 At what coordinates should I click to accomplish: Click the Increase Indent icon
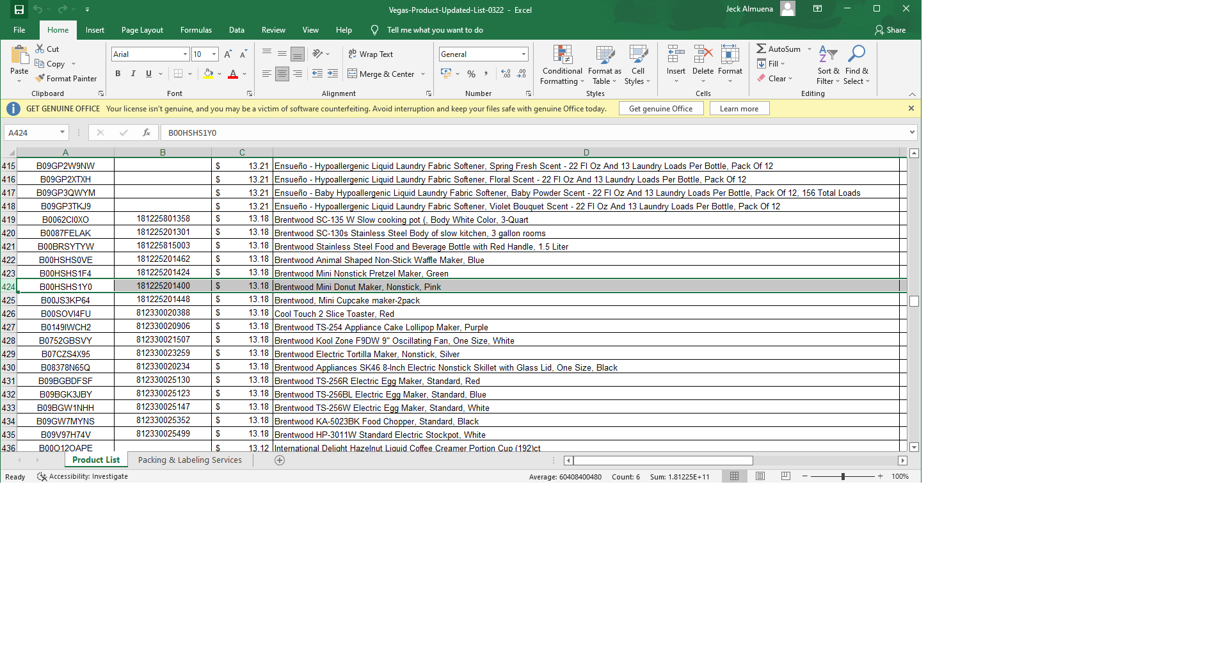click(333, 74)
